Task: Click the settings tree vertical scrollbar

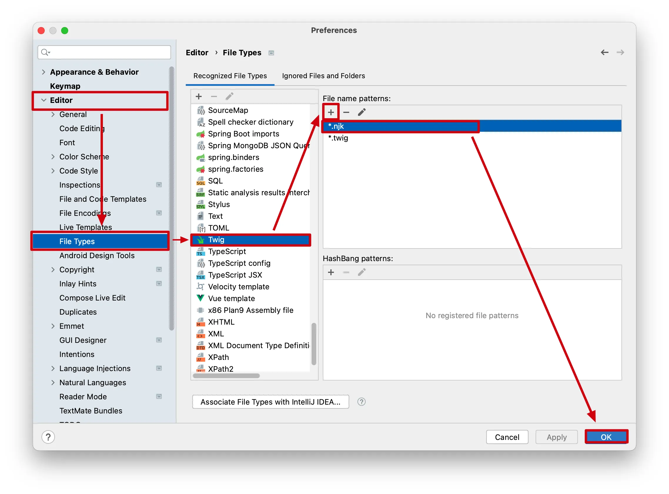Action: tap(172, 198)
